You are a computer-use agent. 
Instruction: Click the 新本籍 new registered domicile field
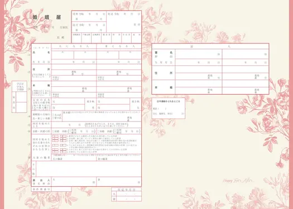coord(102,116)
